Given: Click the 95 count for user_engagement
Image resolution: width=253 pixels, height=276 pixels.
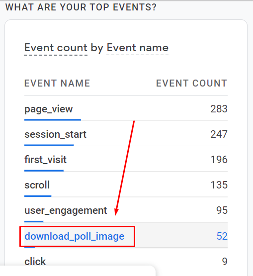Looking at the screenshot, I should [222, 210].
